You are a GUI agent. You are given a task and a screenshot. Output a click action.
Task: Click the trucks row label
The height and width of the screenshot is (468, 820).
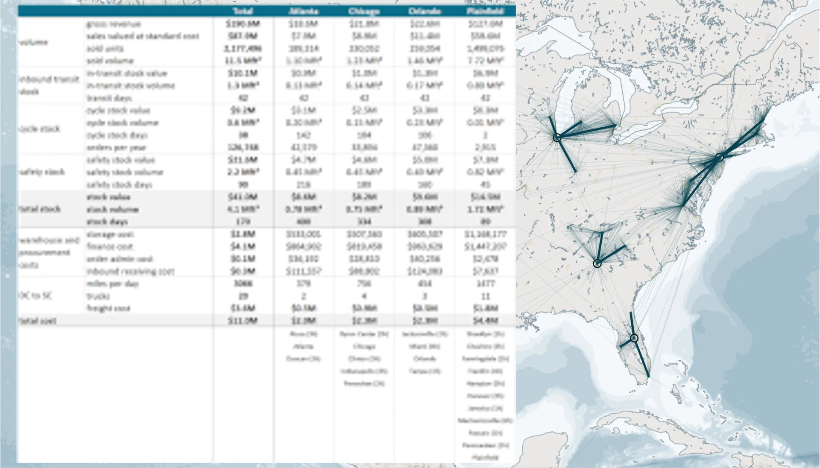(x=98, y=296)
